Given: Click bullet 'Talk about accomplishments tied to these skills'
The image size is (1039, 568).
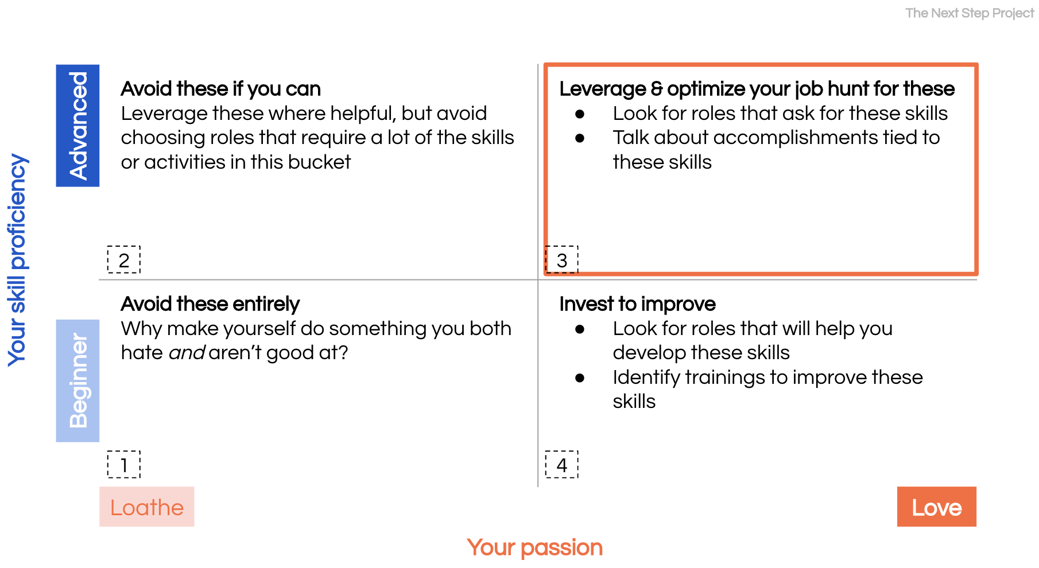Looking at the screenshot, I should pos(776,150).
